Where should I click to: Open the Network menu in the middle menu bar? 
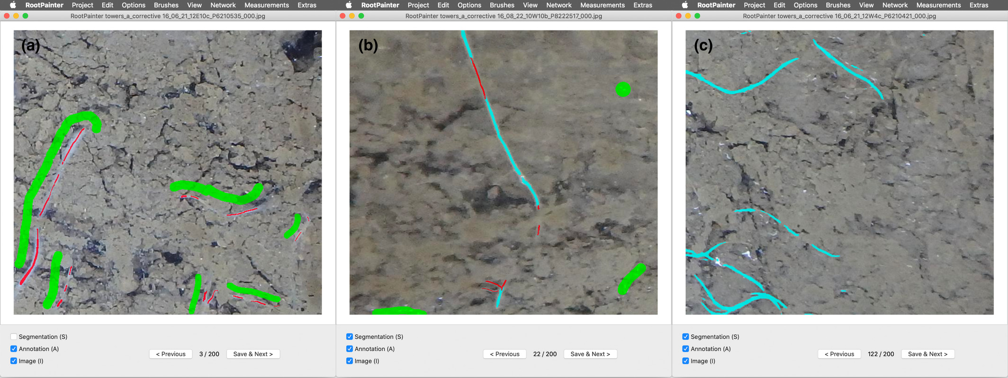coord(558,5)
